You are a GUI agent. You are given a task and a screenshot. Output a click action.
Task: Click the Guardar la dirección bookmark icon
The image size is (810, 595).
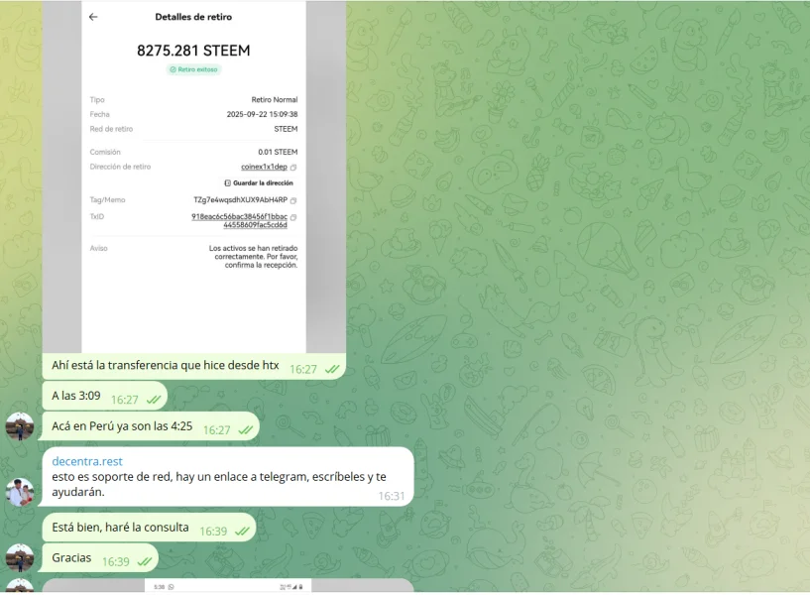click(x=227, y=182)
